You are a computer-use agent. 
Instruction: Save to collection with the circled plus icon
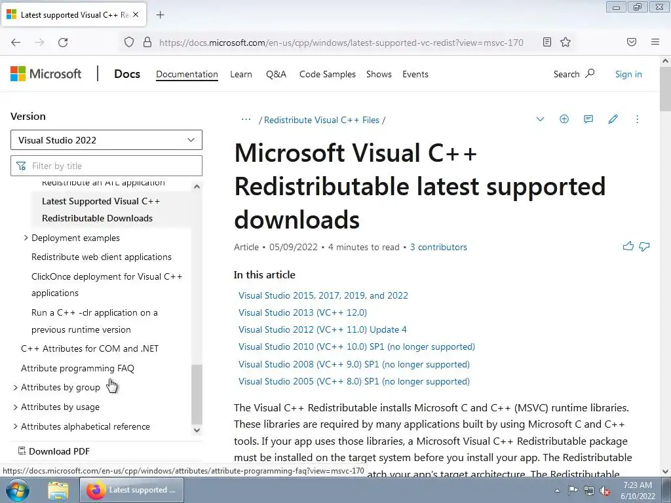click(x=564, y=119)
